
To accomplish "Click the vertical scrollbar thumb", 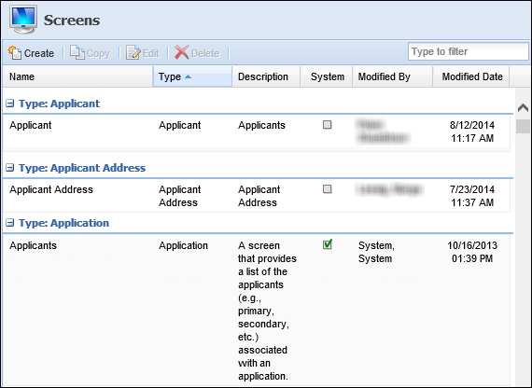I will click(x=523, y=126).
